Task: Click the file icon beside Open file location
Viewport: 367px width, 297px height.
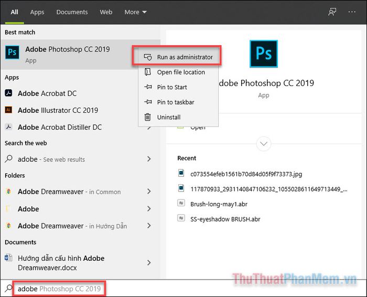Action: [148, 72]
